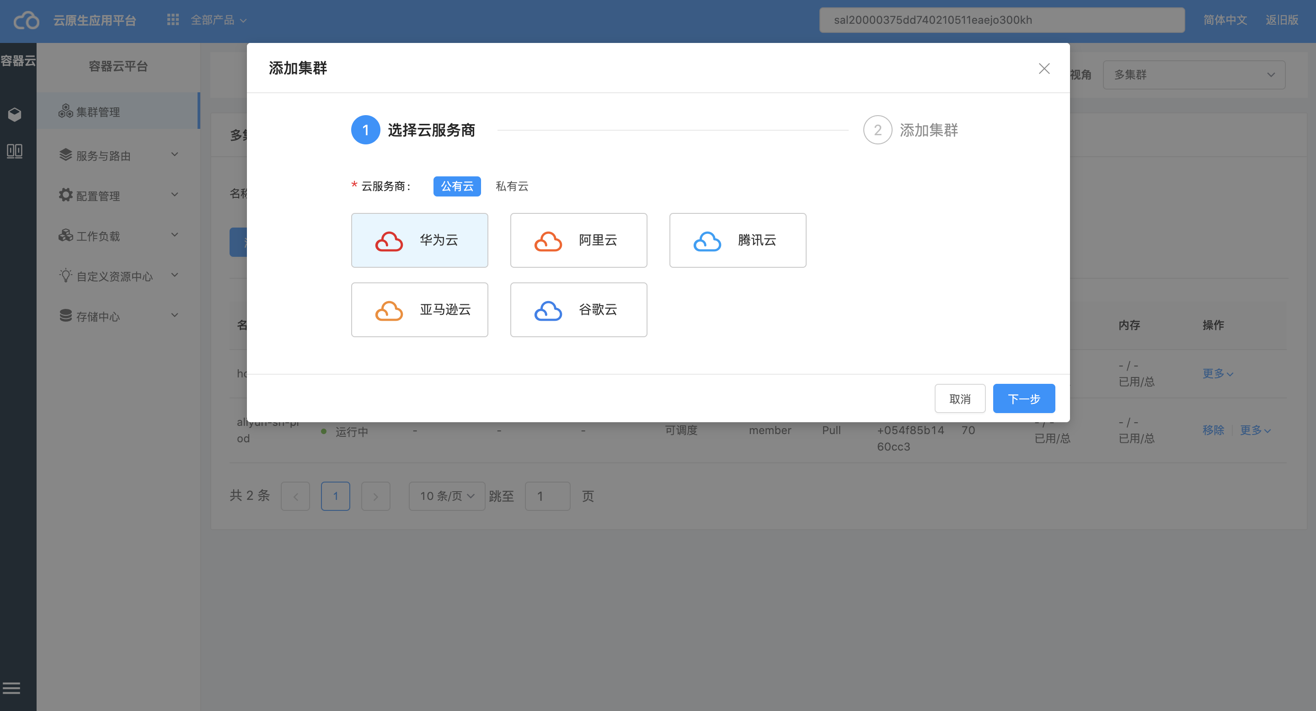Screen dimensions: 1316x711
Task: Click the 服务与路由 layers icon
Action: pos(65,154)
